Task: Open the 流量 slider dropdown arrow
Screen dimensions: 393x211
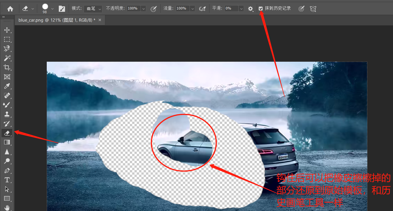Action: pos(192,9)
